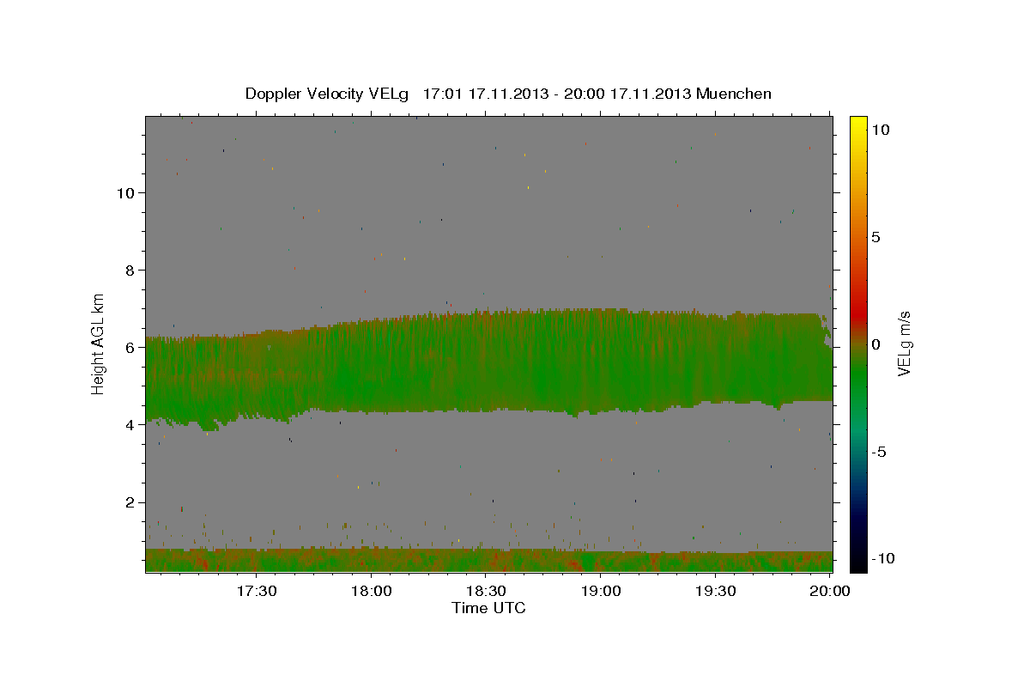Click the height axis tick label 10

coord(127,192)
